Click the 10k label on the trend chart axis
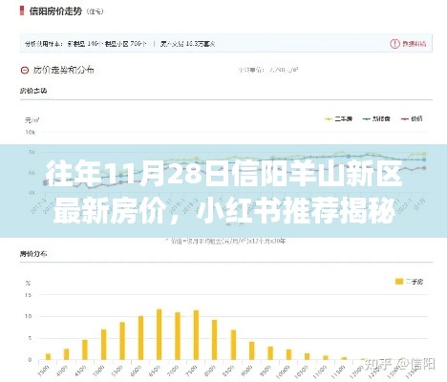Image resolution: width=447 pixels, height=382 pixels. tap(31, 132)
